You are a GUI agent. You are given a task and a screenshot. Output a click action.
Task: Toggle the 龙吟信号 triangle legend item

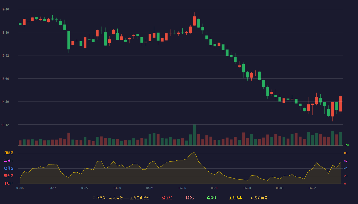click(x=259, y=198)
